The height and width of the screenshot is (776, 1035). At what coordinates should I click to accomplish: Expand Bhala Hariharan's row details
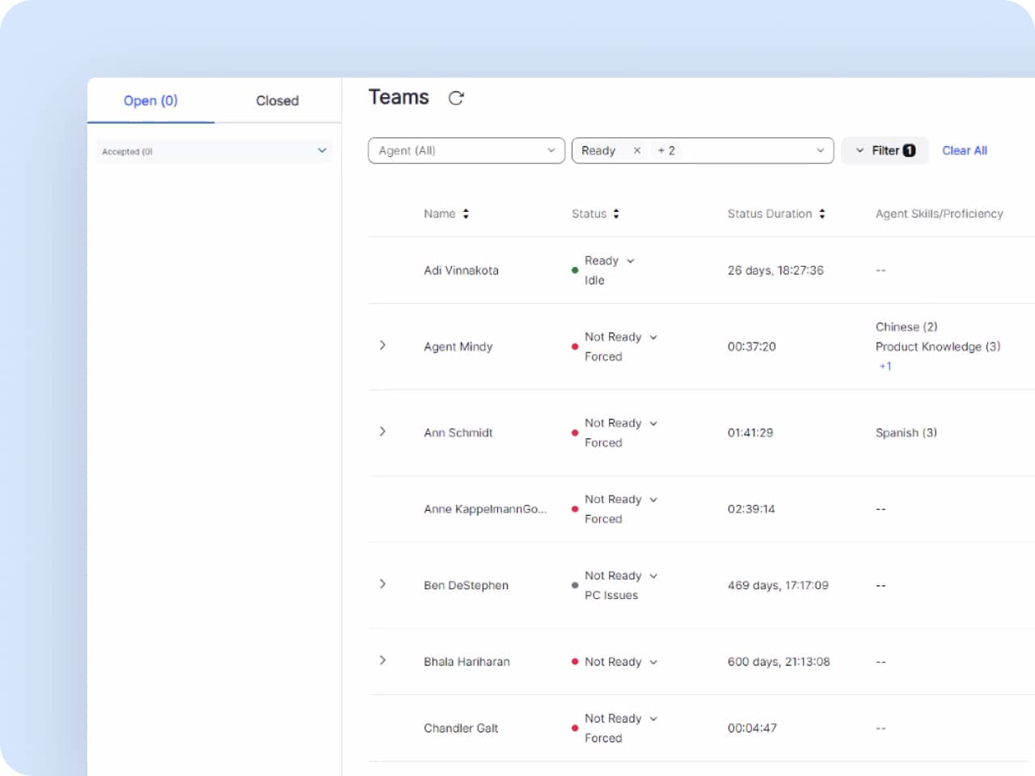(x=382, y=660)
